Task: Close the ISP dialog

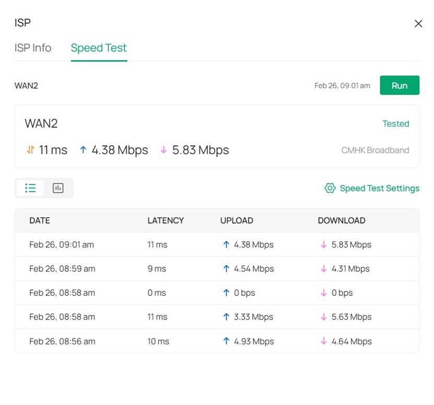Action: 418,23
